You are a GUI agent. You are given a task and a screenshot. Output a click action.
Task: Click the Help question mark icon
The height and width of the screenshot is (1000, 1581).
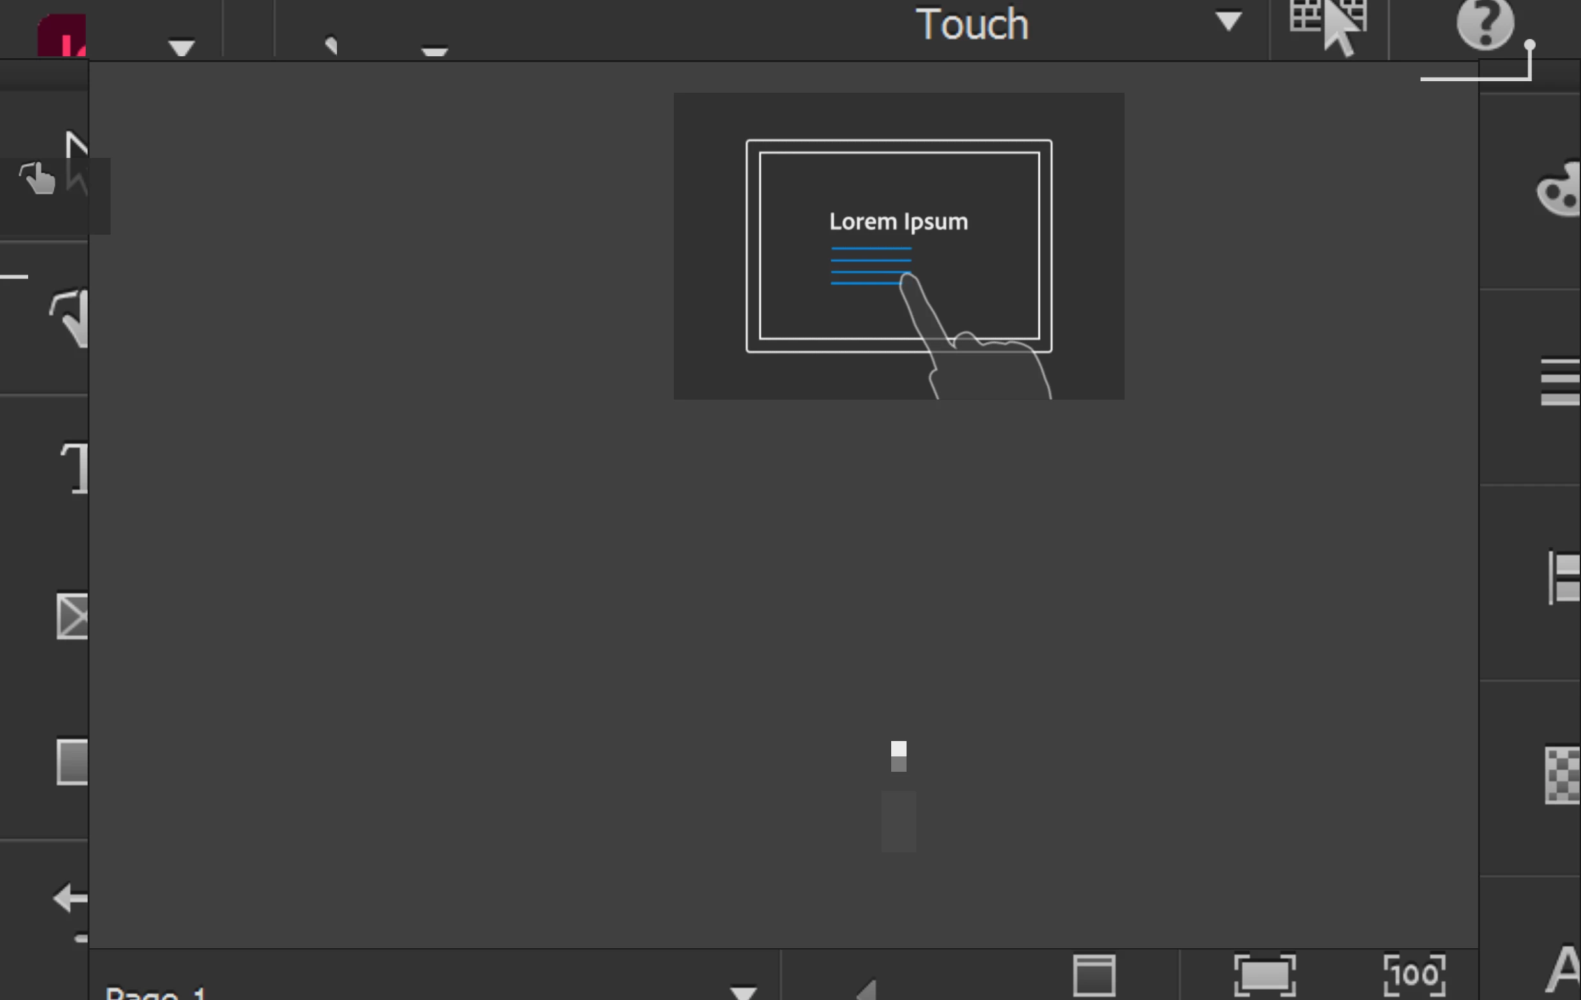point(1485,25)
